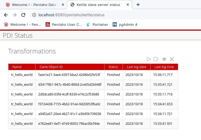The width and height of the screenshot is (201, 140).
Task: Click the log time 15:35:11.716
Action: [x=163, y=94]
